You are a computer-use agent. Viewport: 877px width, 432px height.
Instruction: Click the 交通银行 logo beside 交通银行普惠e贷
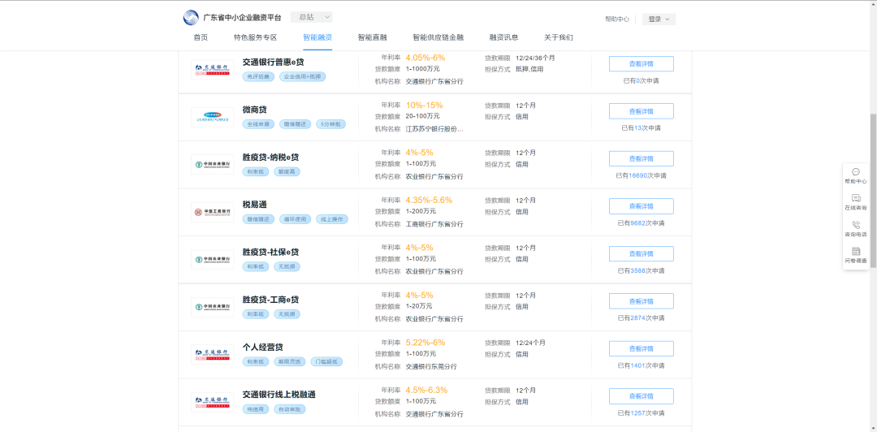point(213,69)
